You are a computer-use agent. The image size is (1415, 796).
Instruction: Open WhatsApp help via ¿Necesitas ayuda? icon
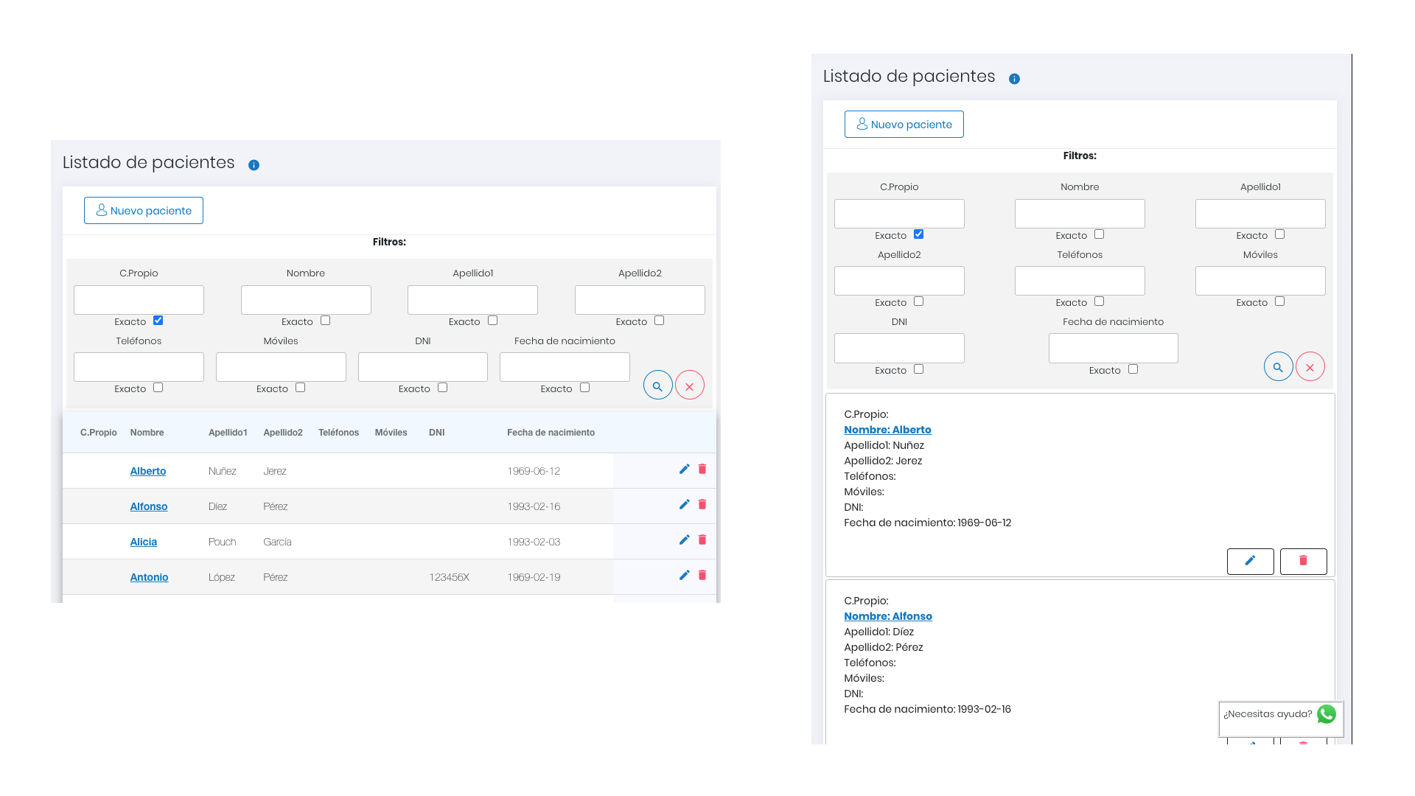[1327, 714]
